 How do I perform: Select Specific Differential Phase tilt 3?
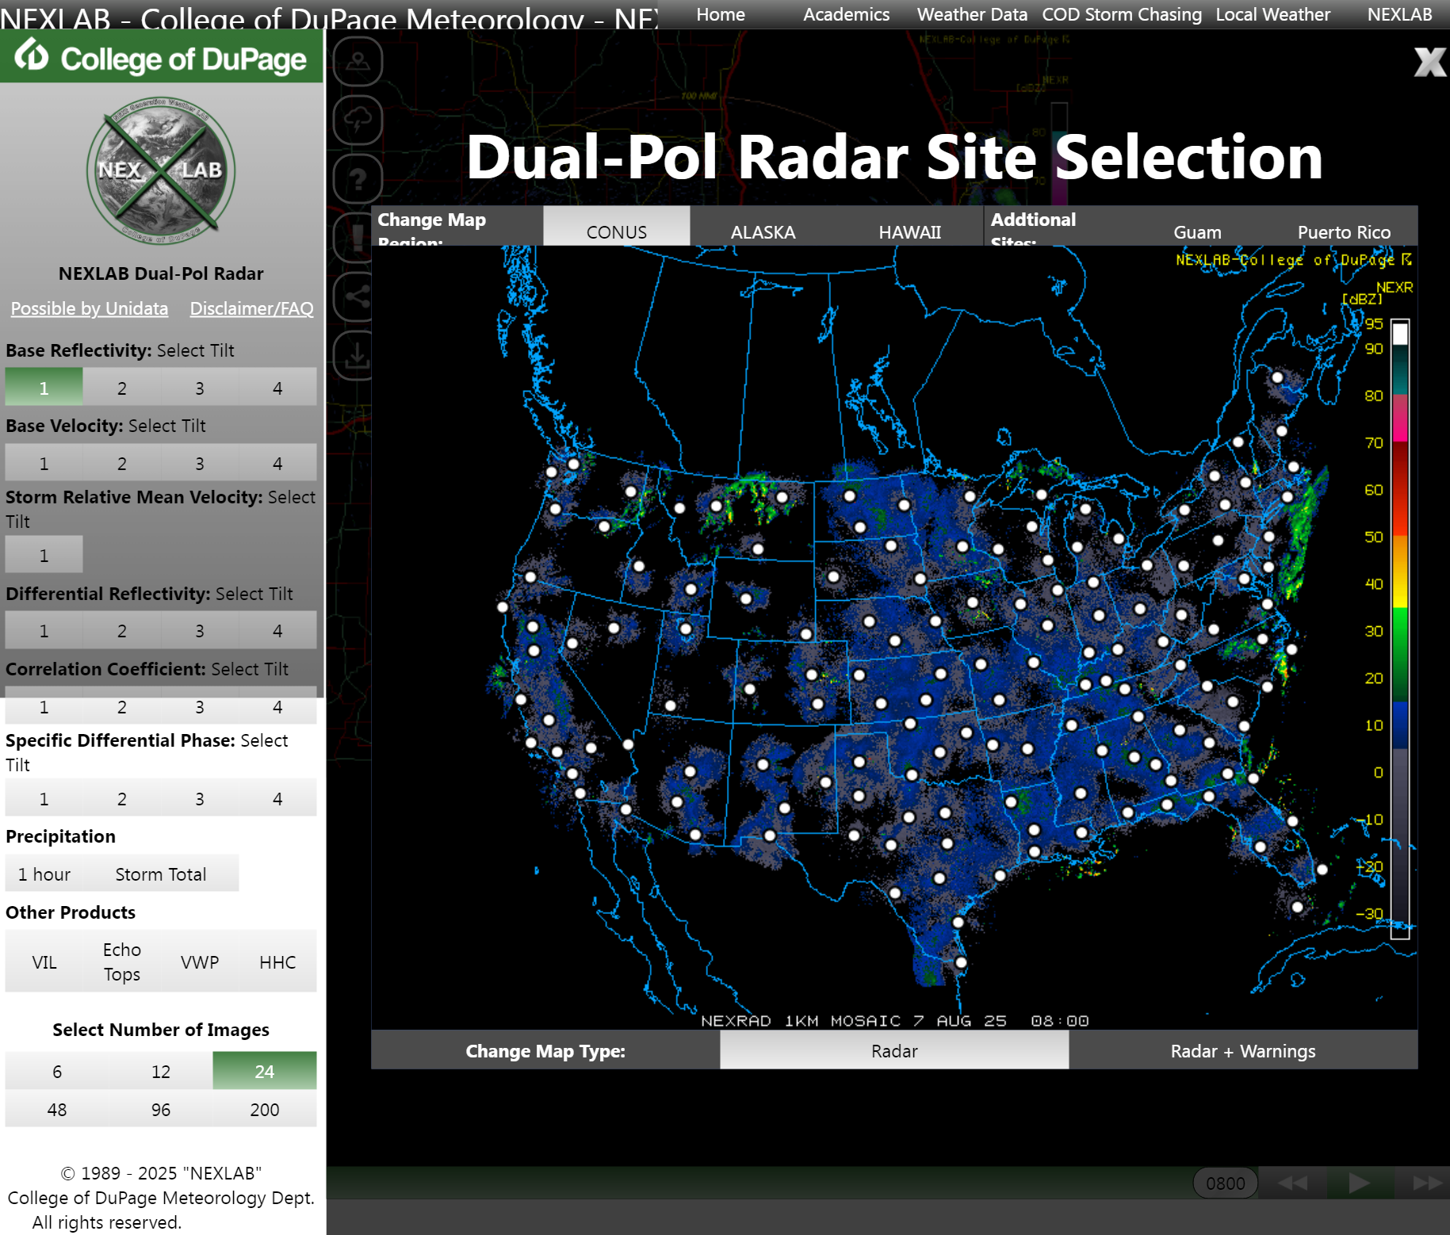click(200, 797)
